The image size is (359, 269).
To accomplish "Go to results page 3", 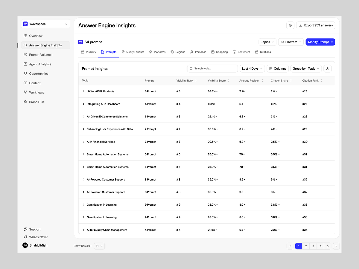I will pos(313,246).
